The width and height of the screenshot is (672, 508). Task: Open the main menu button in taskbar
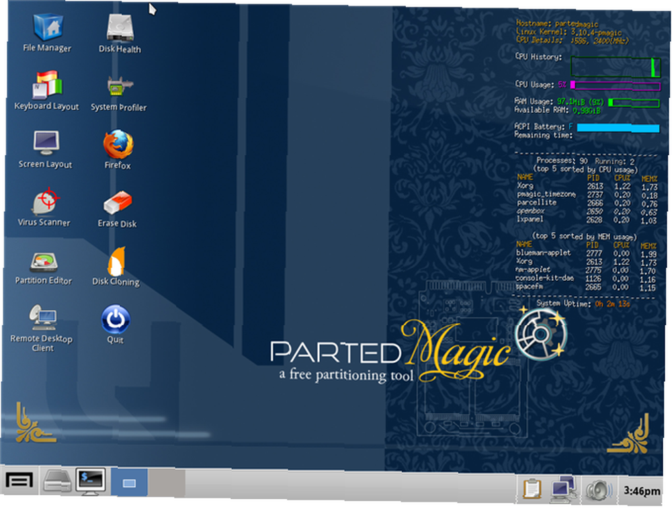[19, 480]
